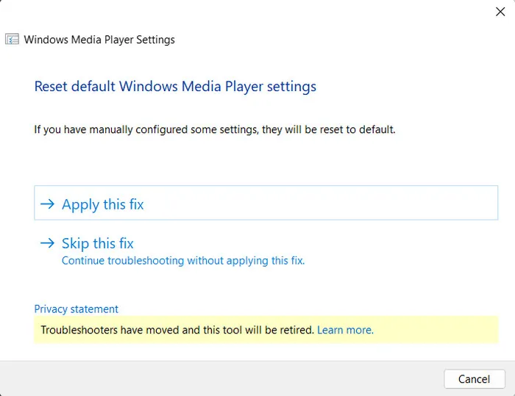This screenshot has width=515, height=396.
Task: Click the manually configured settings description text
Action: pos(215,130)
